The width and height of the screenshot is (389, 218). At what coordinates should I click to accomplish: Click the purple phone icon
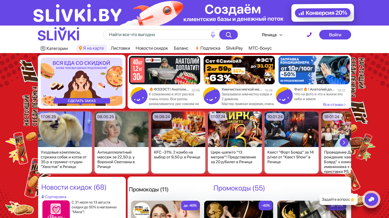pos(309,35)
